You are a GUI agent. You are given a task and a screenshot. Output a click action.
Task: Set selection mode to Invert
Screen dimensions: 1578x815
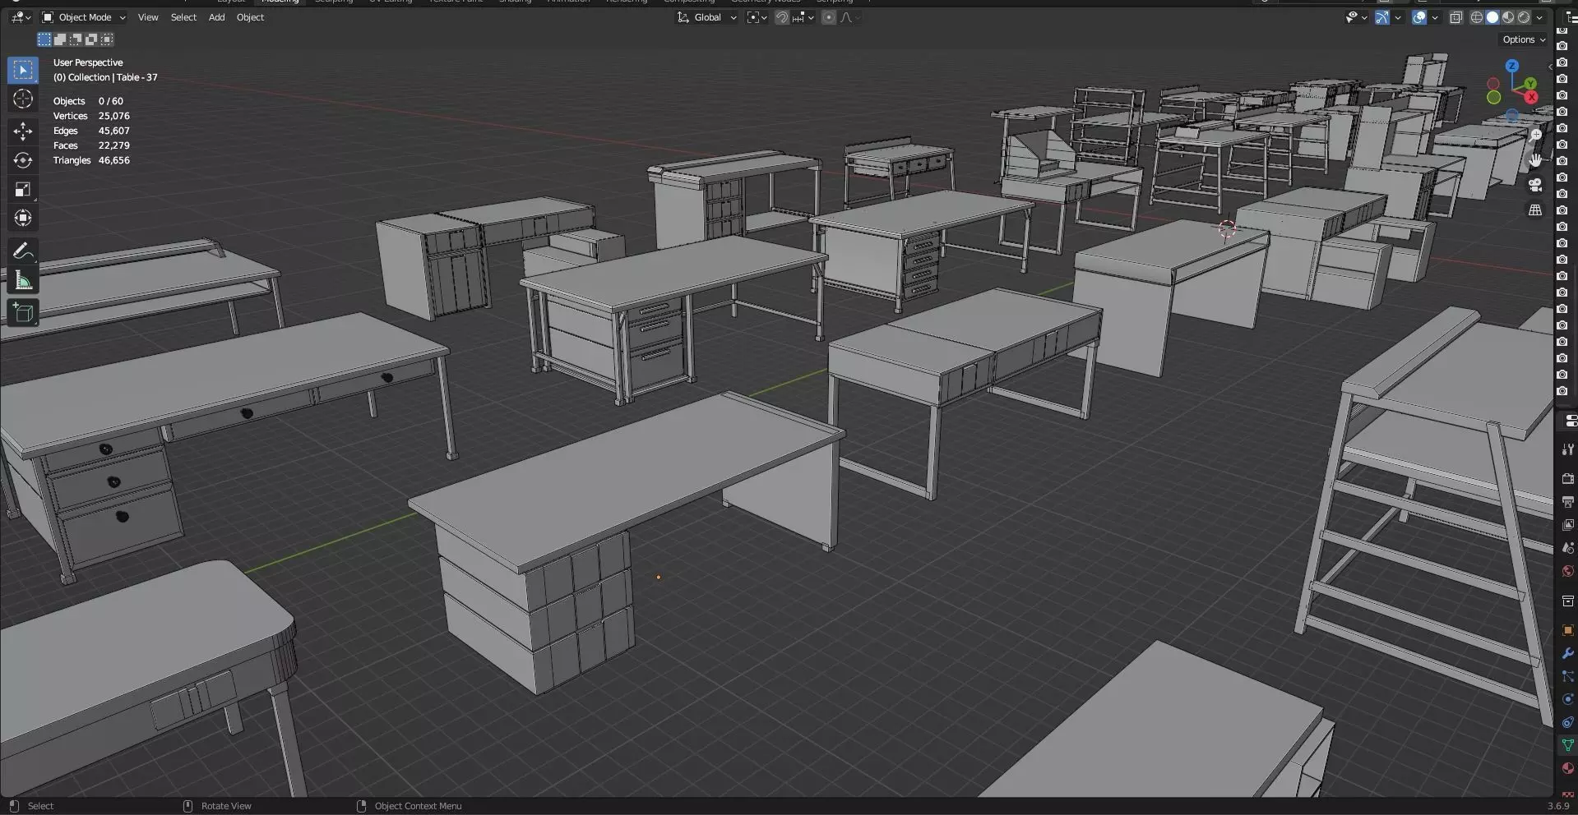click(91, 39)
